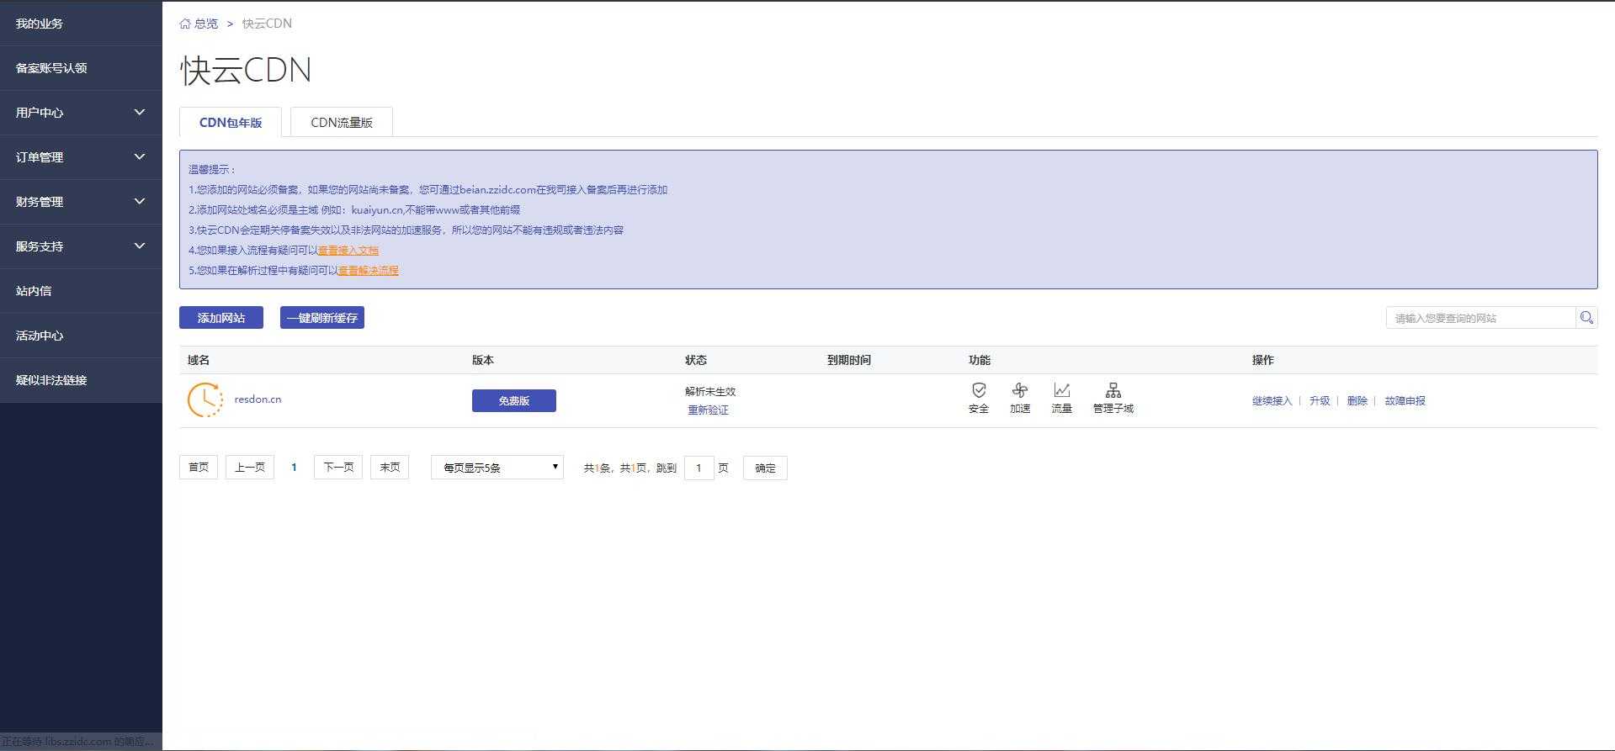Click the 继续接入 link
The image size is (1615, 751).
point(1272,401)
